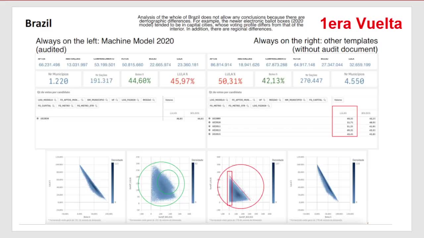Click 'Qt de votos por candidato' title above UE2009

[225, 92]
